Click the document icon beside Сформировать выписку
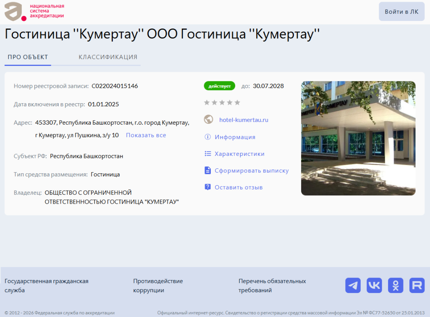This screenshot has height=317, width=430. (207, 170)
